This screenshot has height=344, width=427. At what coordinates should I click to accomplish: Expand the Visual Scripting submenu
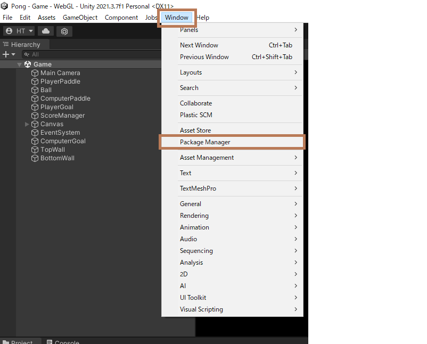click(x=232, y=309)
